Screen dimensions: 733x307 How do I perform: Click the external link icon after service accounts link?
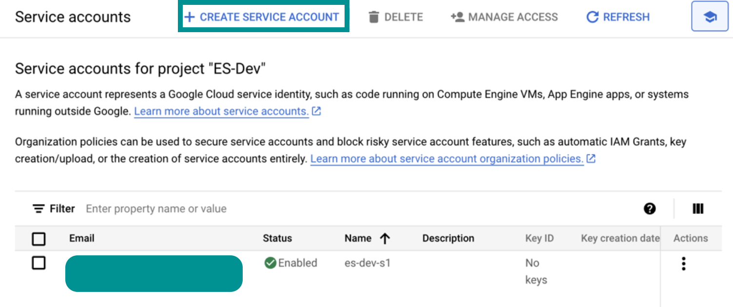pos(316,111)
